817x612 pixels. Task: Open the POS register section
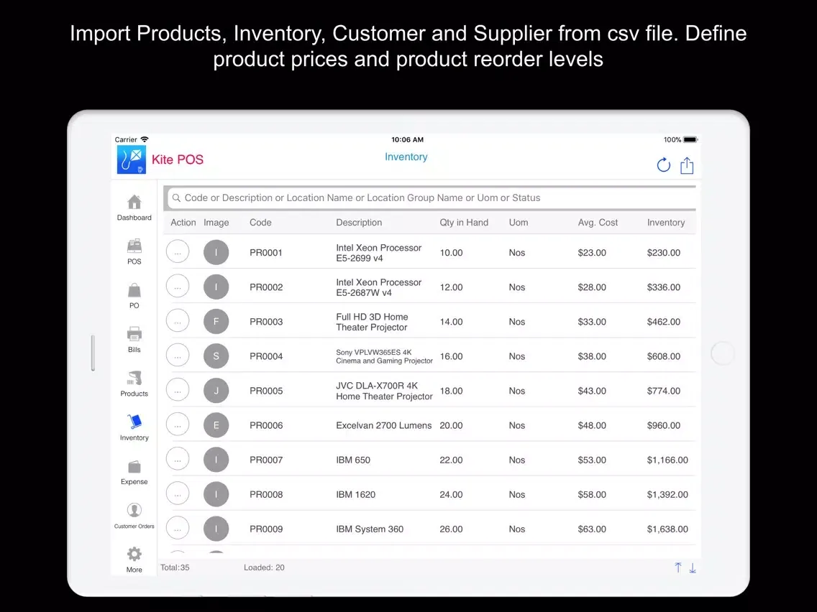click(134, 252)
